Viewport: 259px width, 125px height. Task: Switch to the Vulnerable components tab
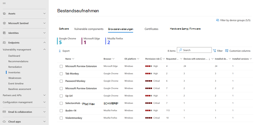point(89,29)
